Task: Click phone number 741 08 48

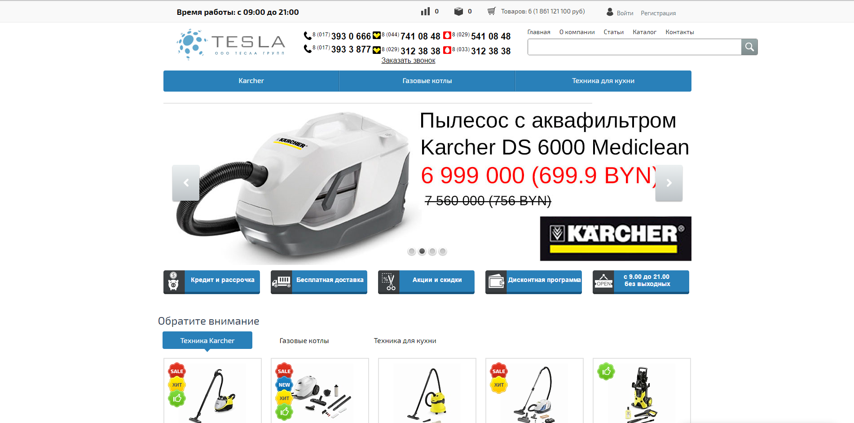Action: 420,36
